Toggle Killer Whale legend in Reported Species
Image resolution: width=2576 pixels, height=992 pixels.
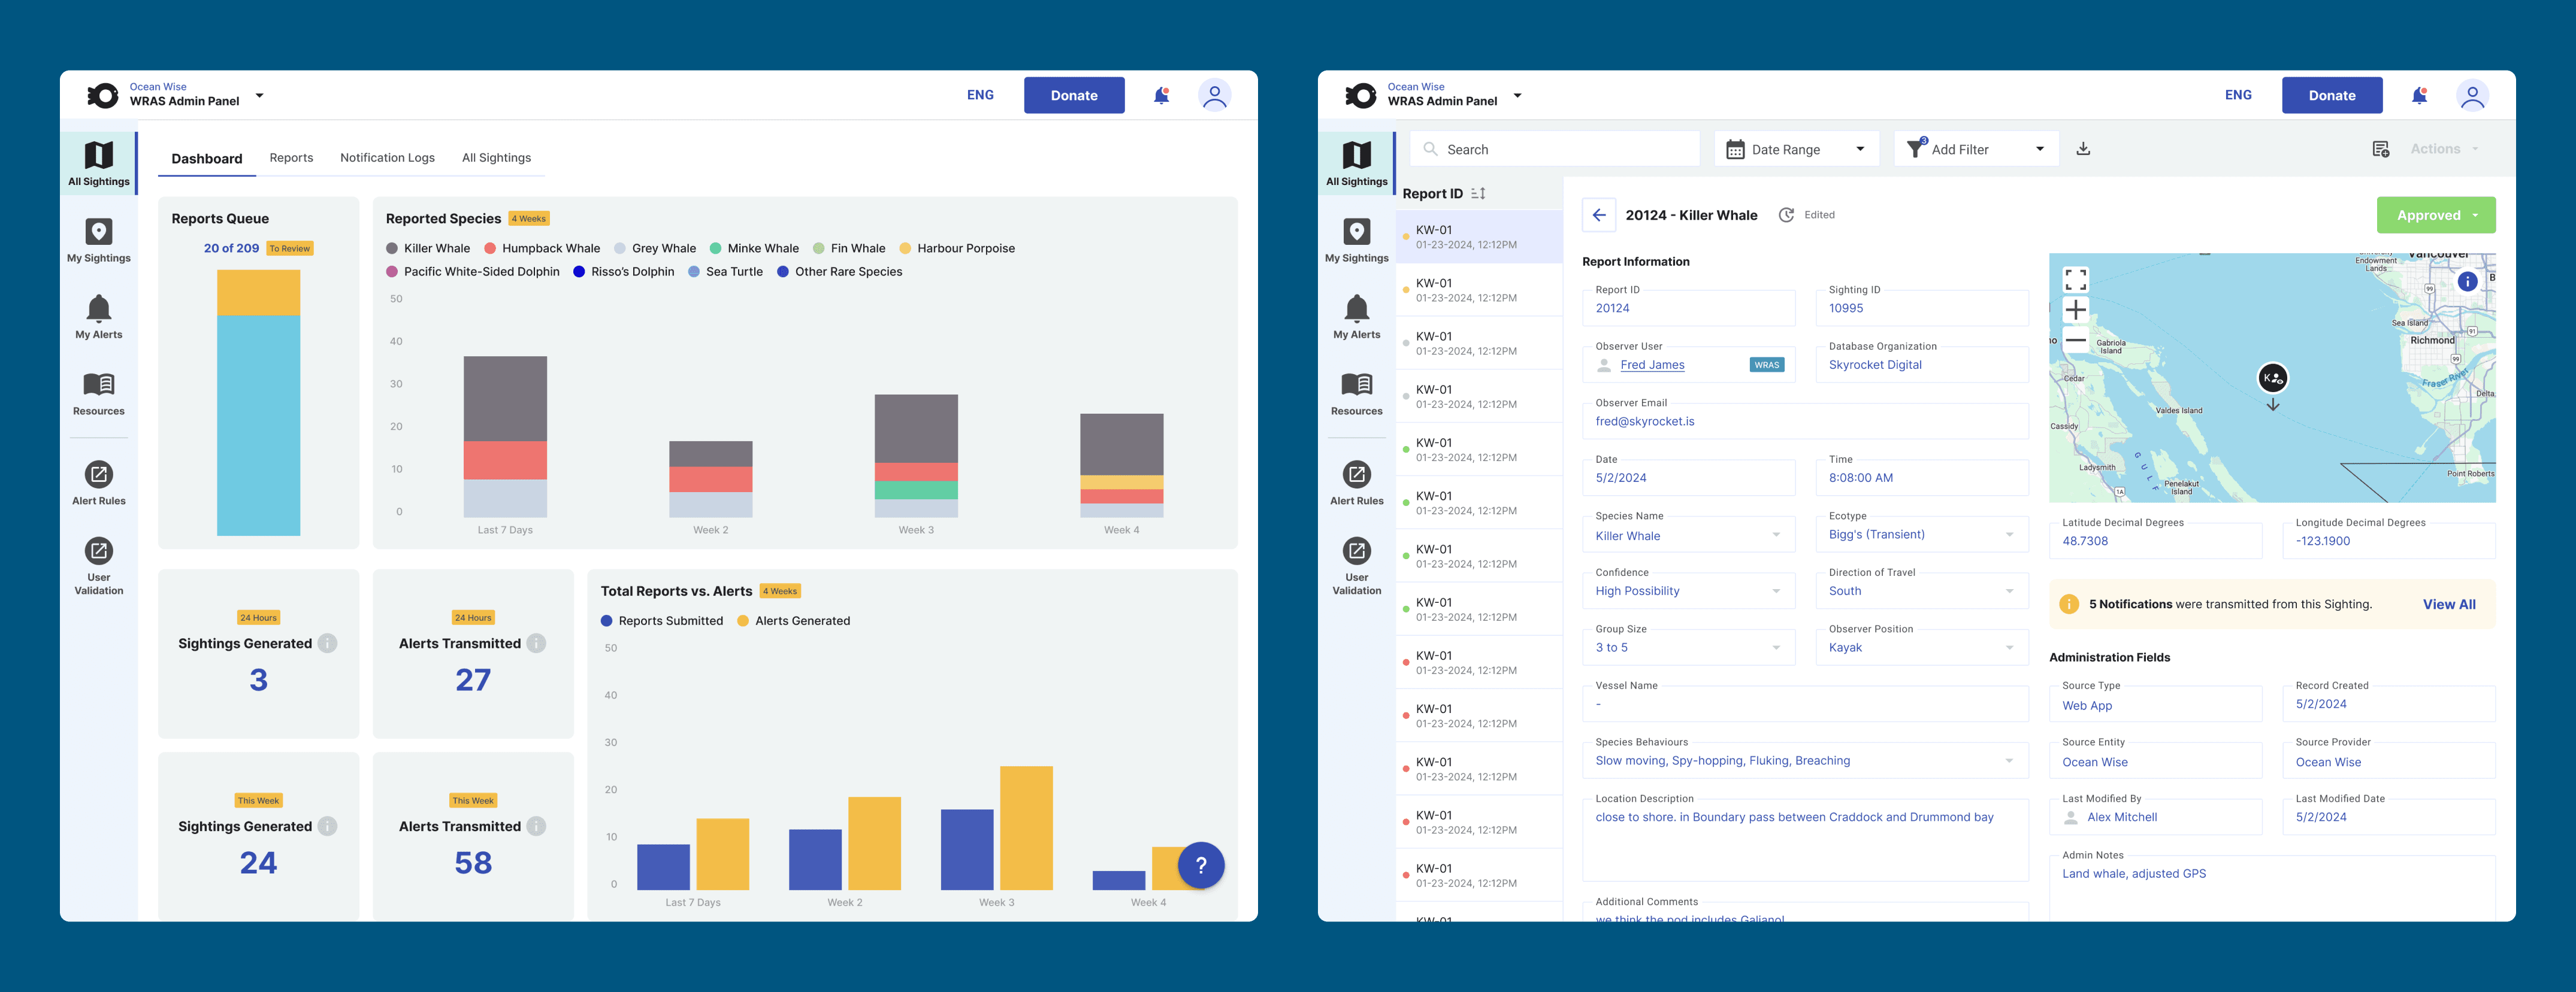pos(428,249)
